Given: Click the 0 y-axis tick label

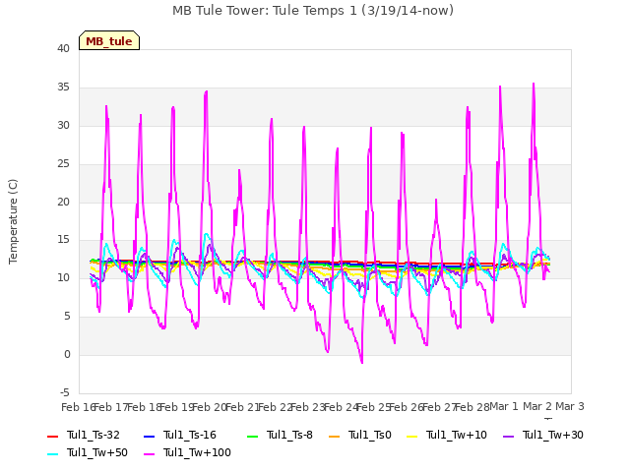Looking at the screenshot, I should 67,355.
